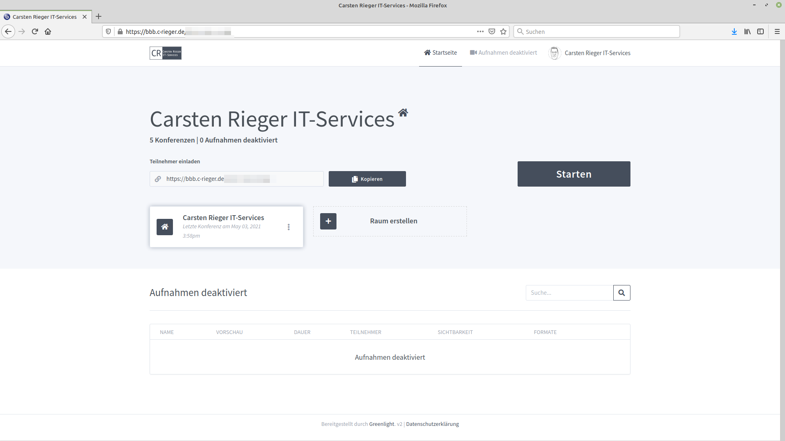Click the invite link input field

coord(237,179)
